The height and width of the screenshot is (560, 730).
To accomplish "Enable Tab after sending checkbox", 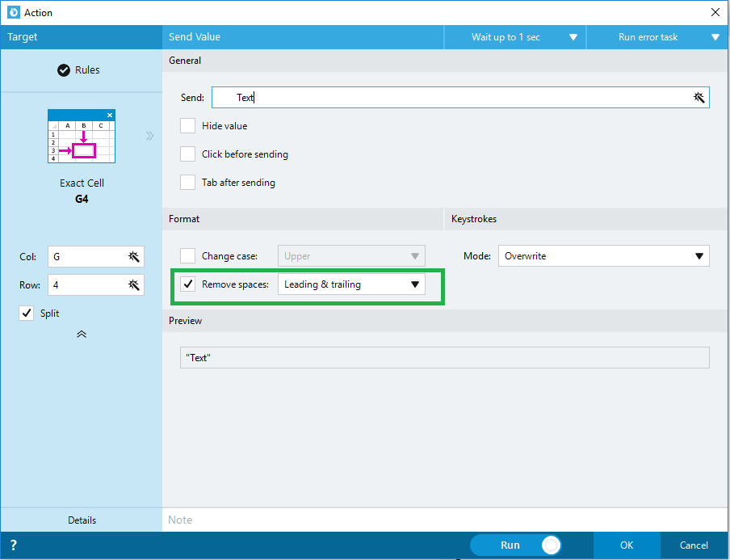I will (x=187, y=182).
